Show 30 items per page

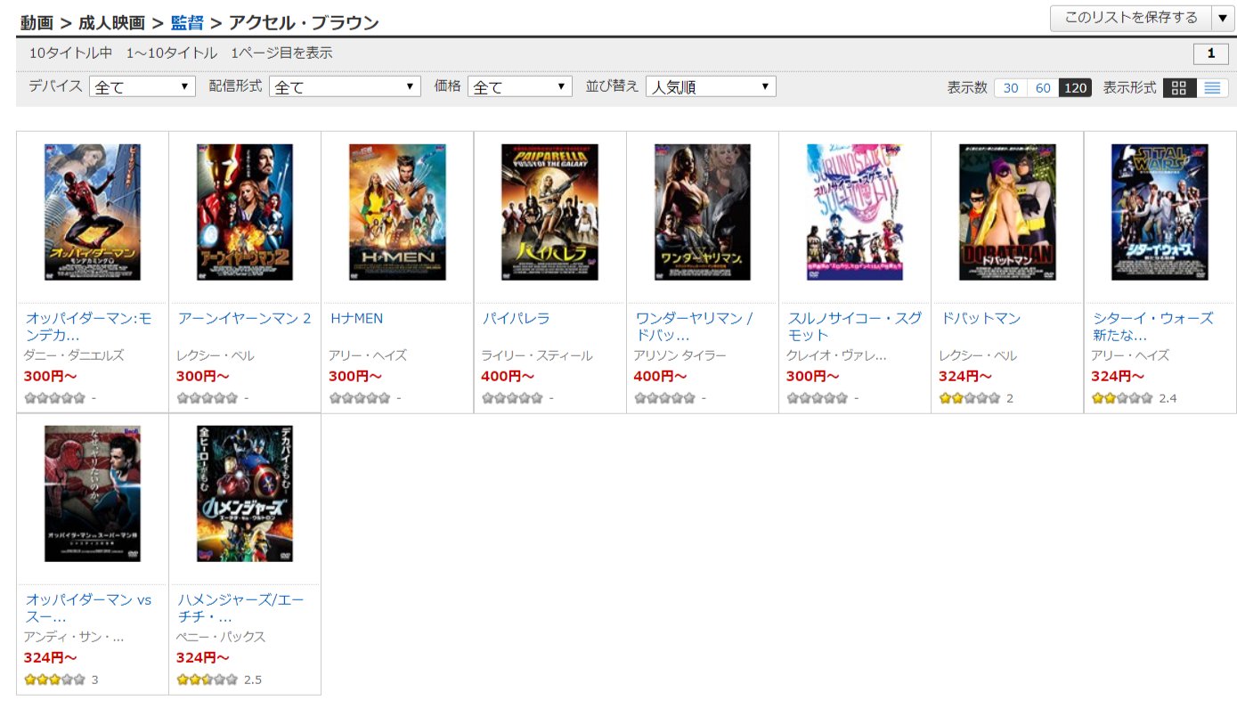[x=1011, y=87]
